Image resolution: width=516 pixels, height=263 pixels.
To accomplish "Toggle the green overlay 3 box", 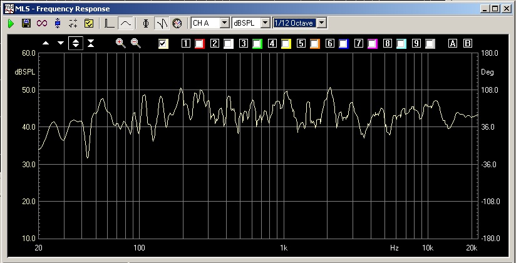I will click(x=257, y=44).
